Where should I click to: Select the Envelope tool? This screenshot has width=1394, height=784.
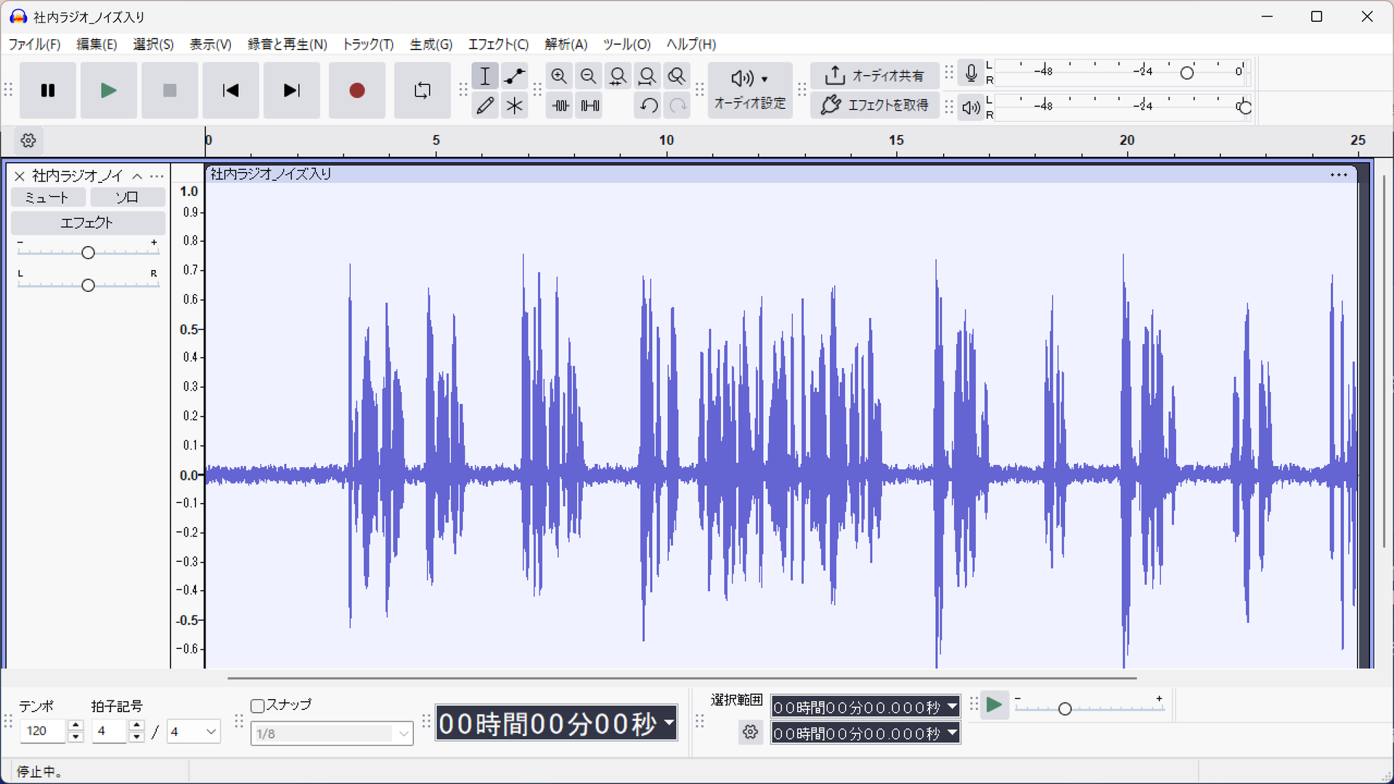(515, 76)
